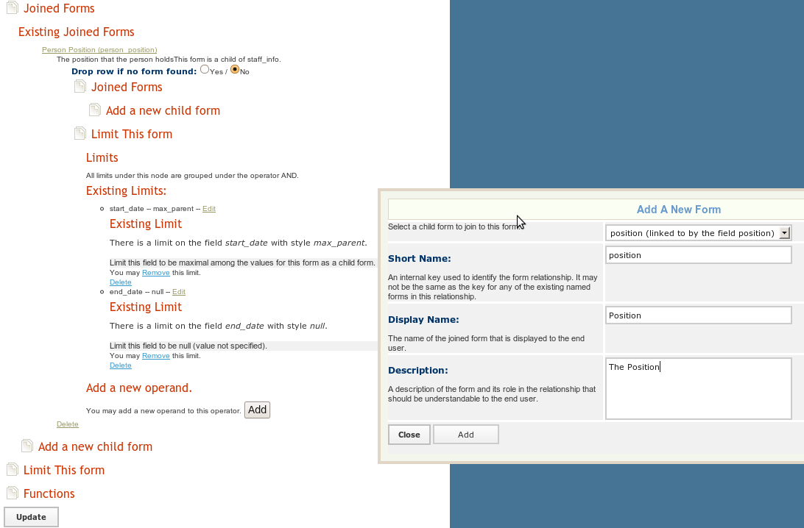This screenshot has width=804, height=528.
Task: Expand the top Joined Forms heading
Action: click(x=59, y=8)
